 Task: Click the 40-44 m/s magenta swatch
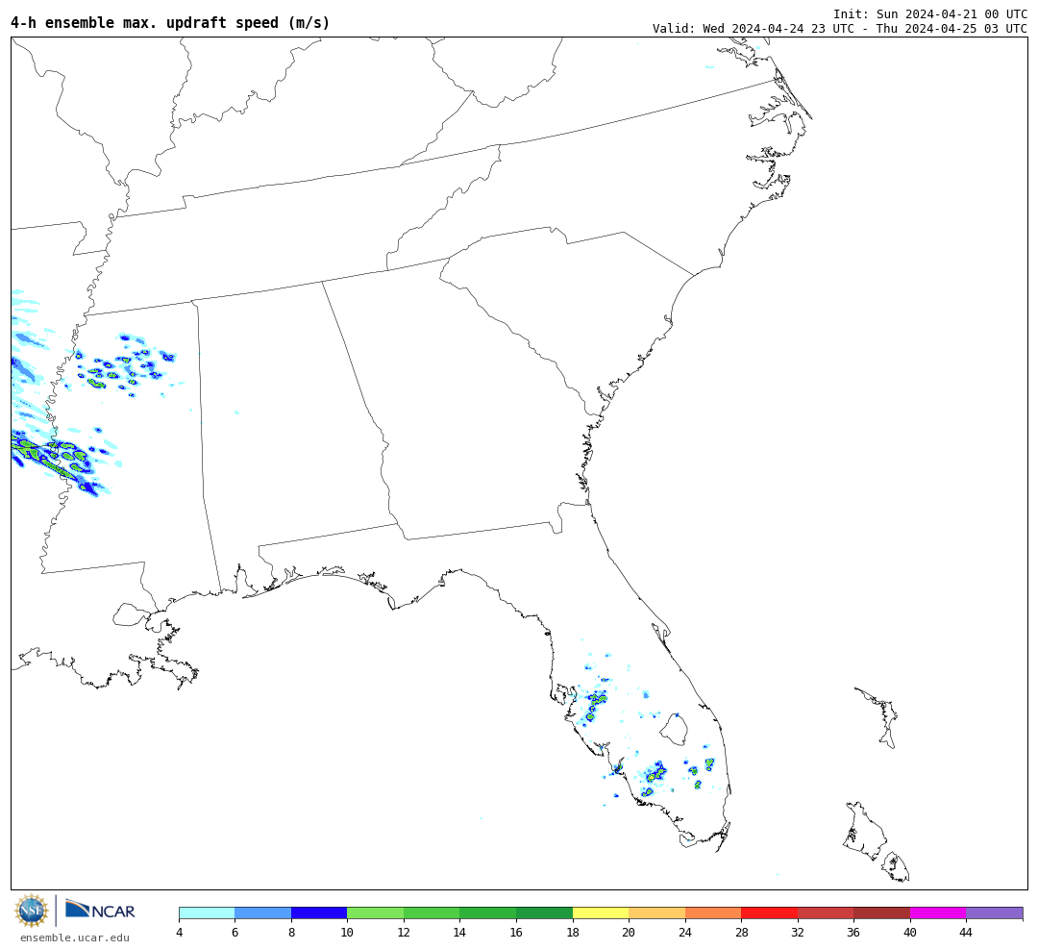938,913
